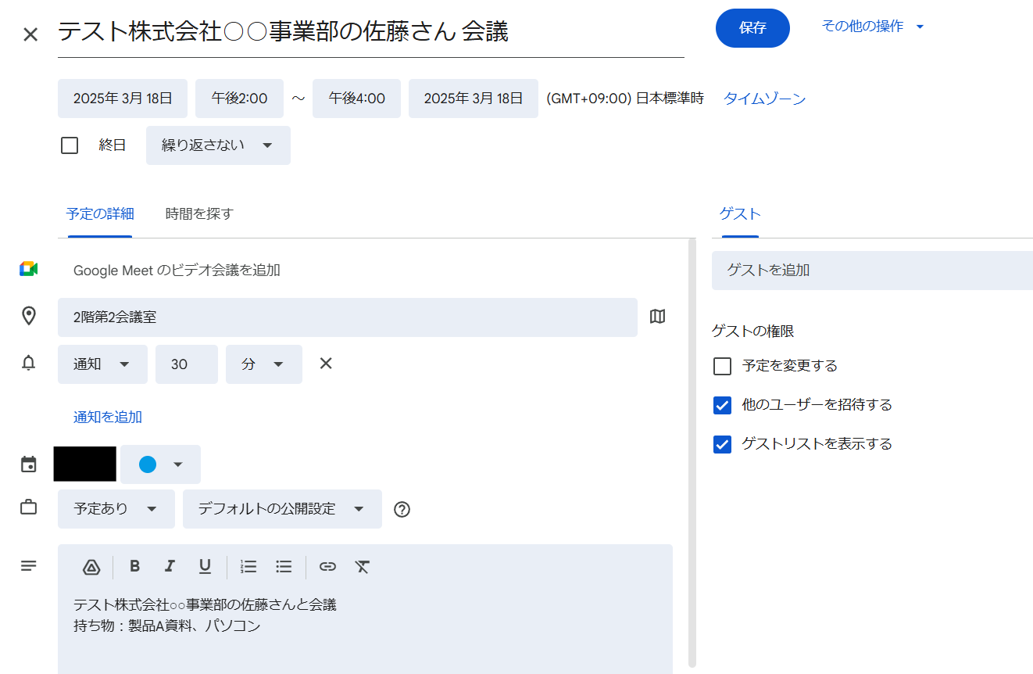The height and width of the screenshot is (674, 1033).
Task: Expand the デフォルトの公開設定 visibility dropdown
Action: (282, 509)
